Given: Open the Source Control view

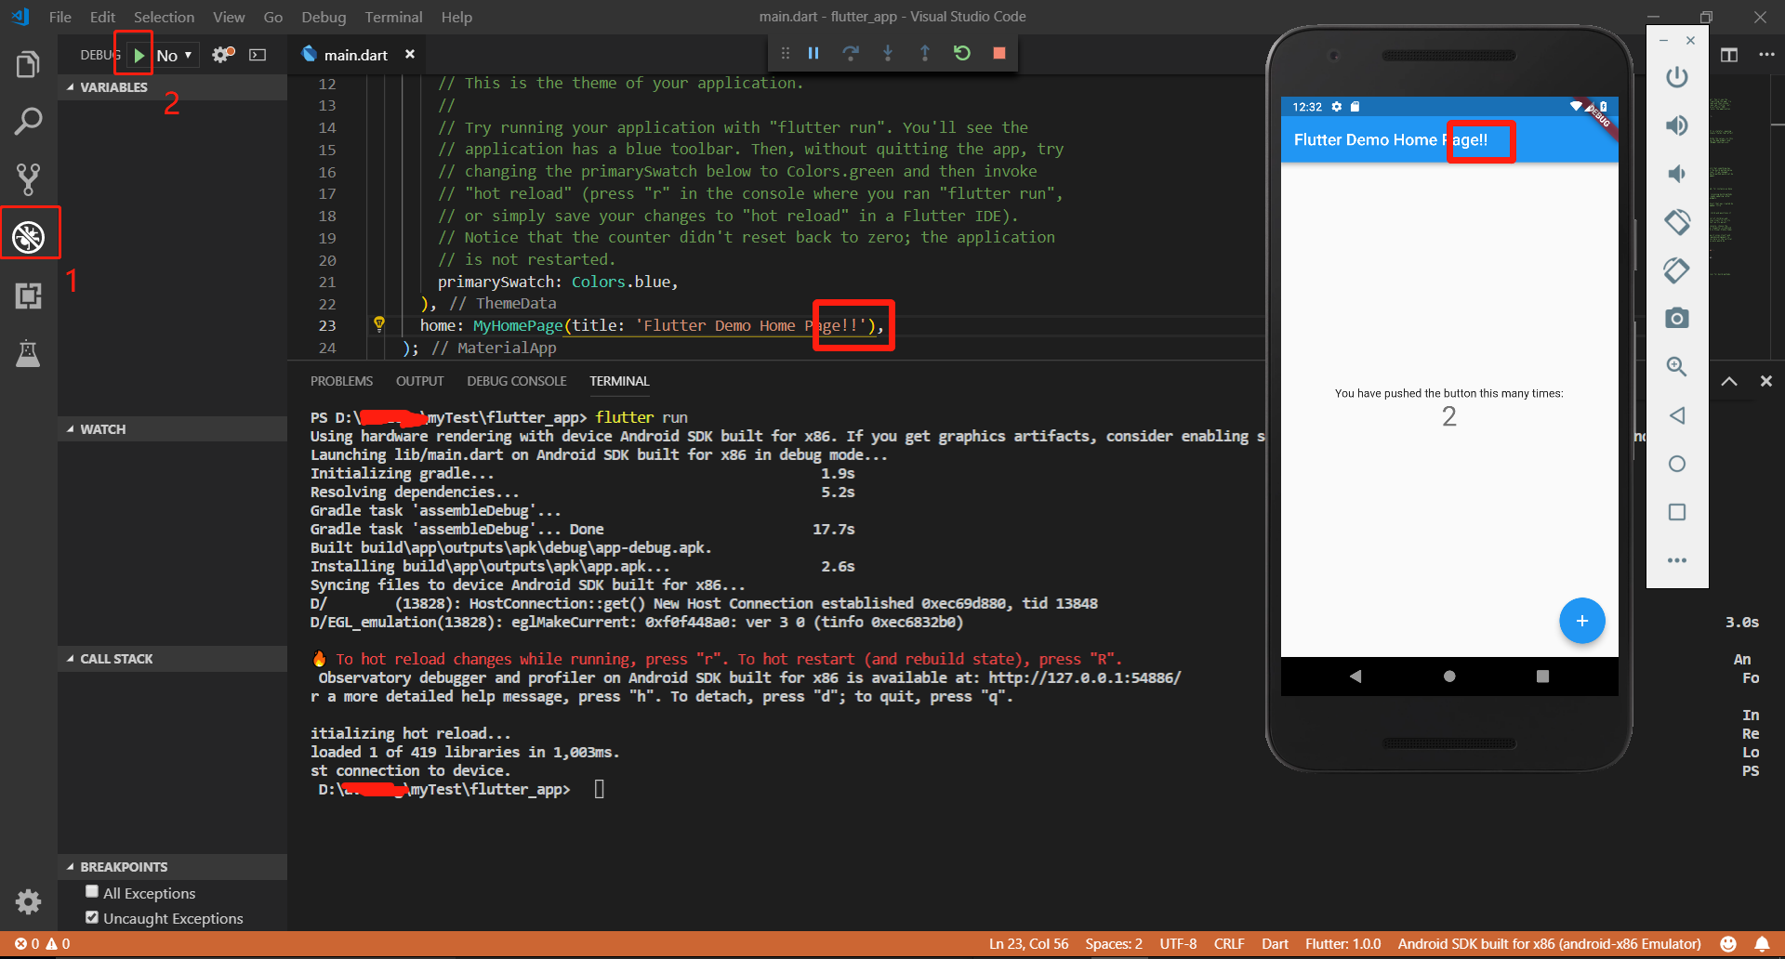Looking at the screenshot, I should tap(28, 179).
